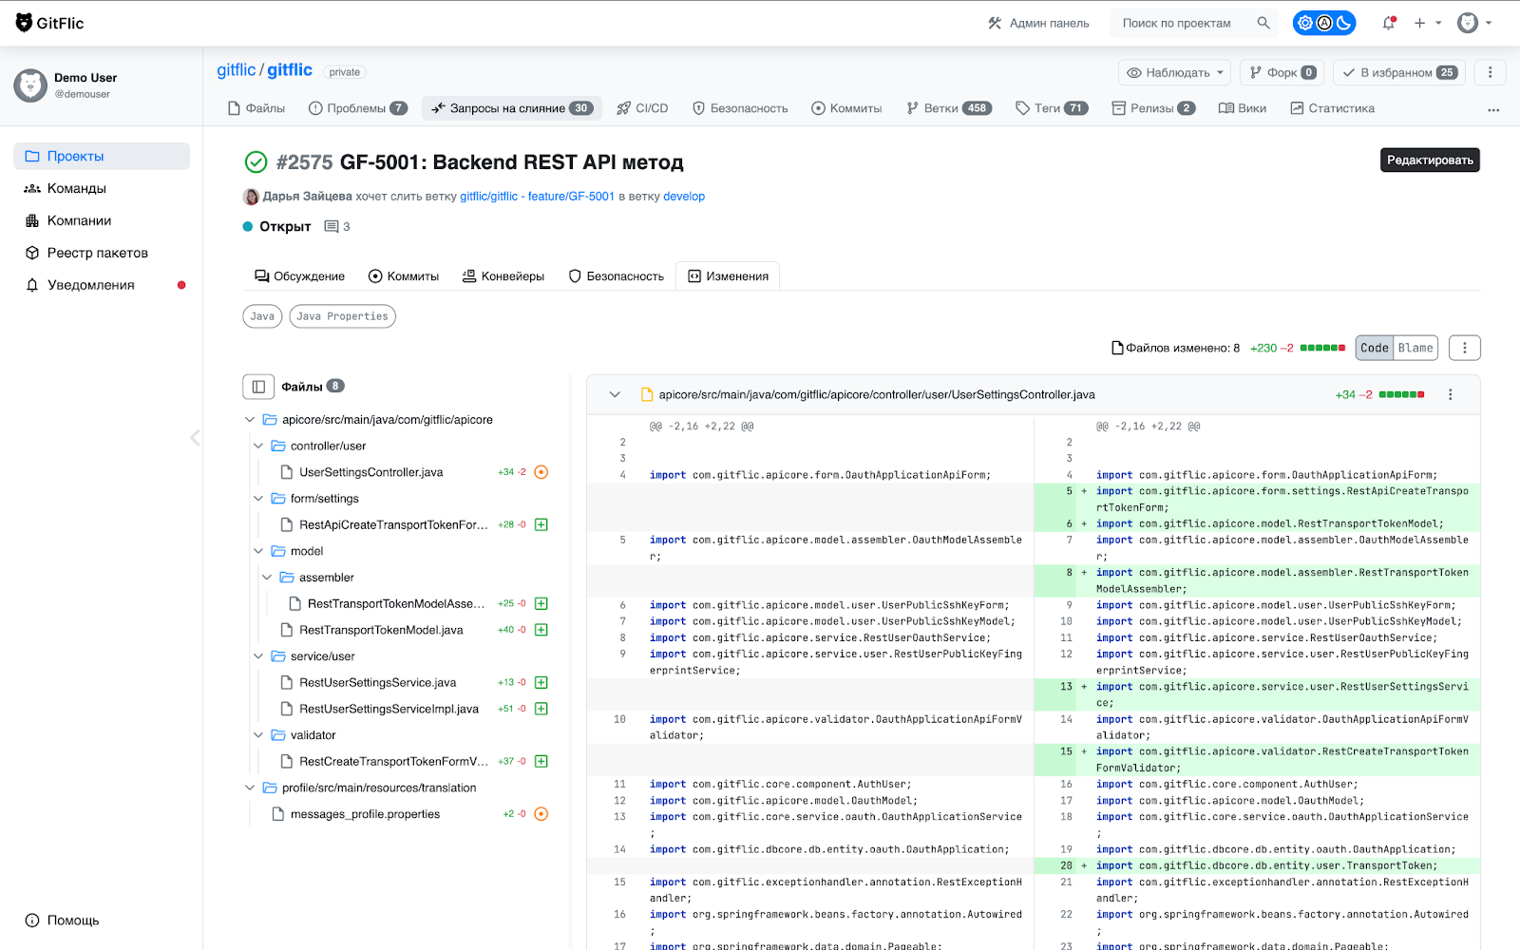This screenshot has height=950, width=1520.
Task: Open the project kebab menu
Action: point(1490,72)
